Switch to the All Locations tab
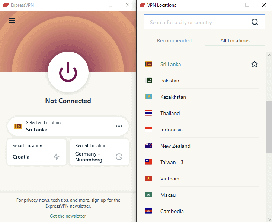This screenshot has height=222, width=272. tap(235, 41)
